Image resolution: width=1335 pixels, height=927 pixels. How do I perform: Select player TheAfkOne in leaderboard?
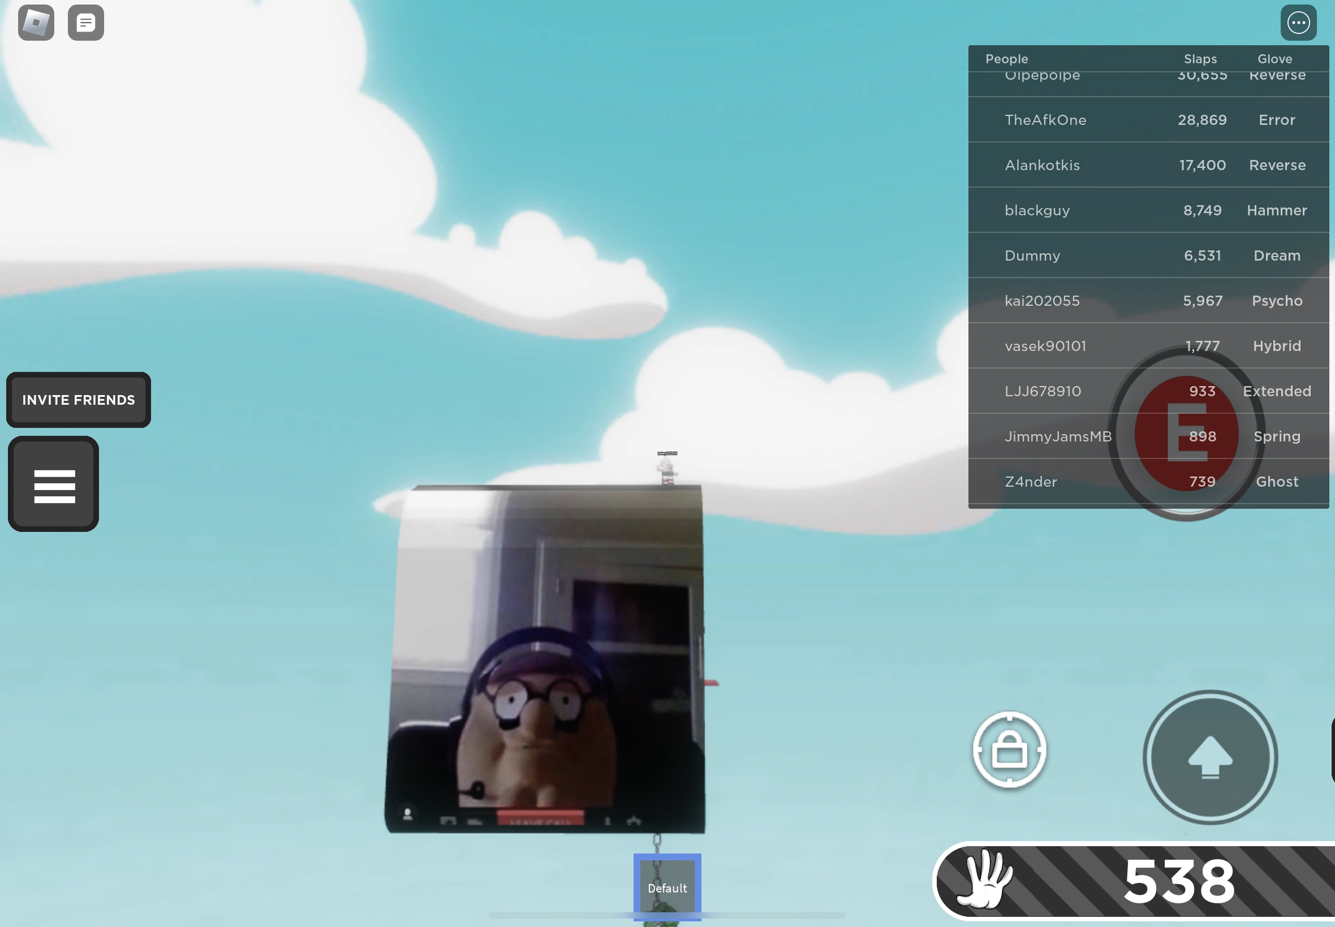[x=1045, y=120]
